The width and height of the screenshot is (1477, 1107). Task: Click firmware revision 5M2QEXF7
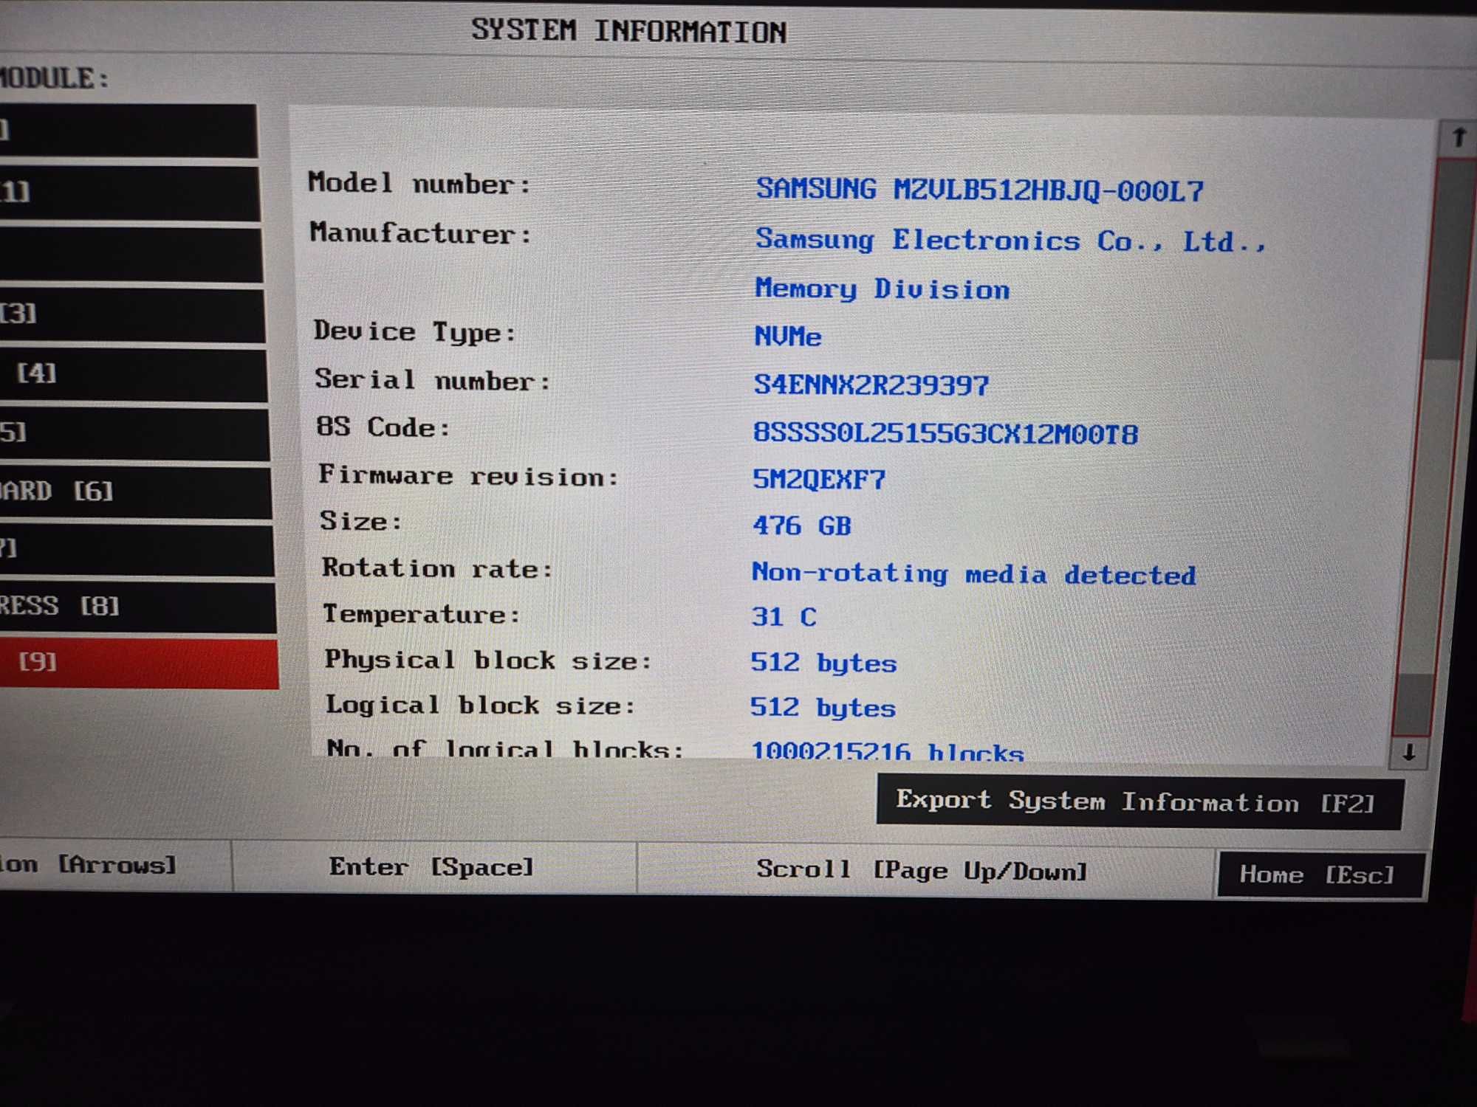pyautogui.click(x=818, y=480)
